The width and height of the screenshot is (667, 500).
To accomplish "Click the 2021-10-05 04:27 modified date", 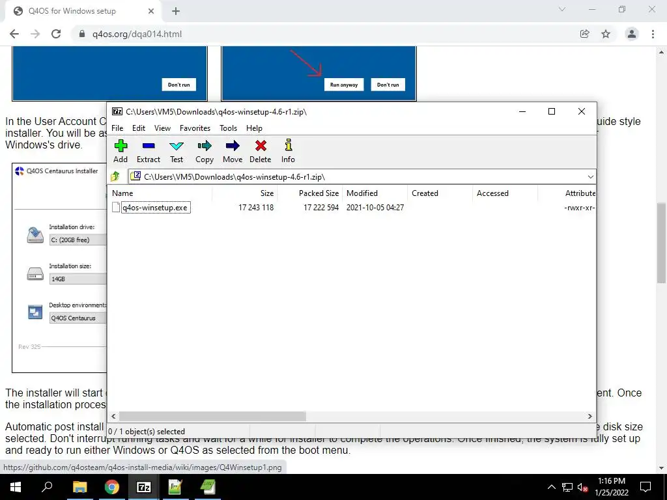I will pyautogui.click(x=375, y=208).
